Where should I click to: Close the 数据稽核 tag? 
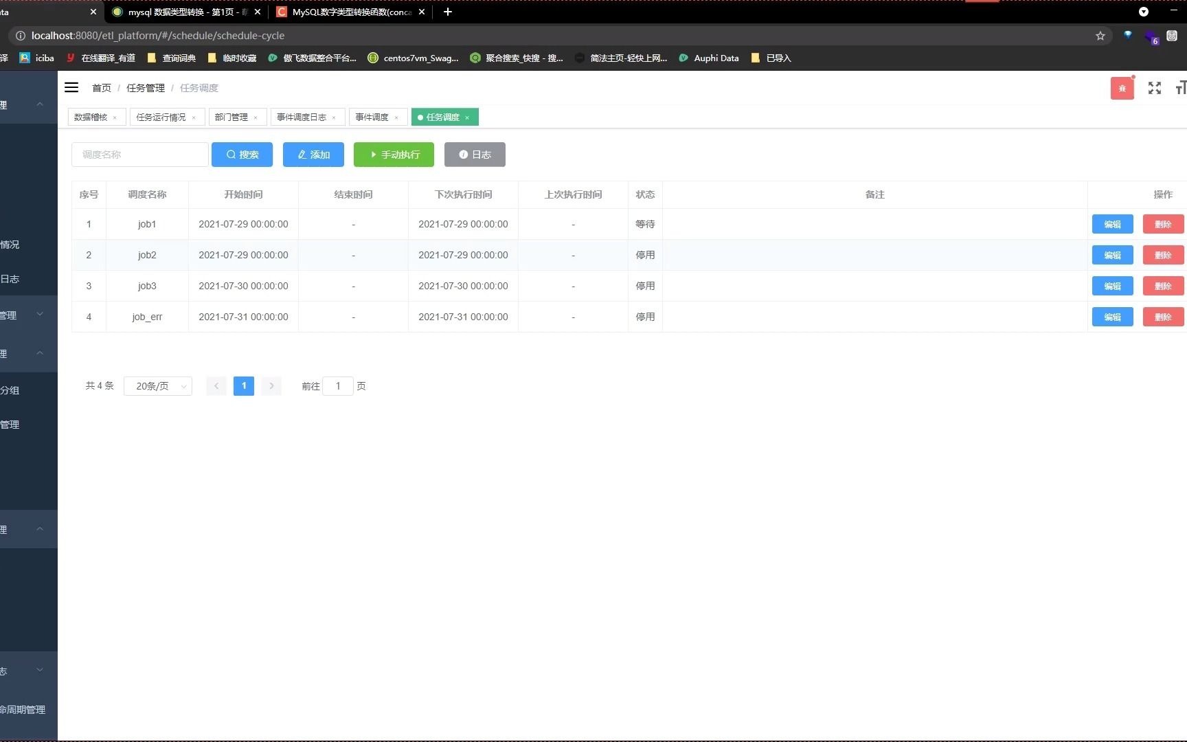(x=115, y=117)
